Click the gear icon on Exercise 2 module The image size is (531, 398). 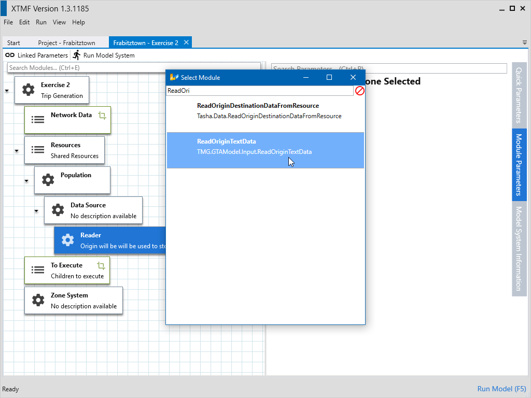(x=28, y=90)
